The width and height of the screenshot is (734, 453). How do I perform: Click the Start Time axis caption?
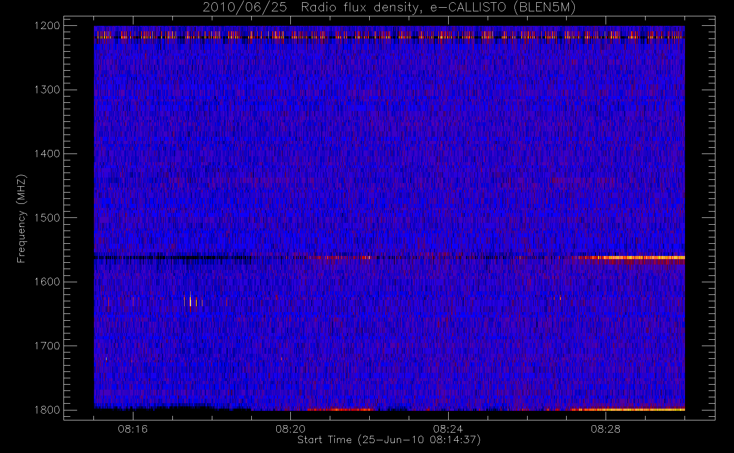389,440
